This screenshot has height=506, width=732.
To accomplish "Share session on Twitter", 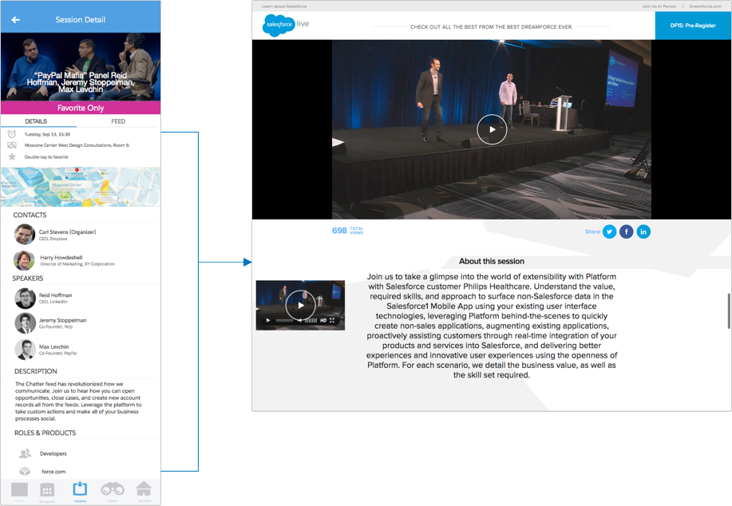I will (609, 231).
